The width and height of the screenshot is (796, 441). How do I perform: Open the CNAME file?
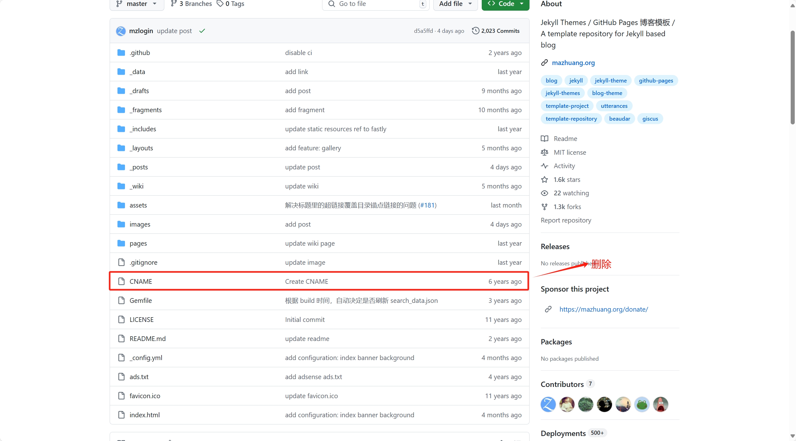pyautogui.click(x=141, y=282)
